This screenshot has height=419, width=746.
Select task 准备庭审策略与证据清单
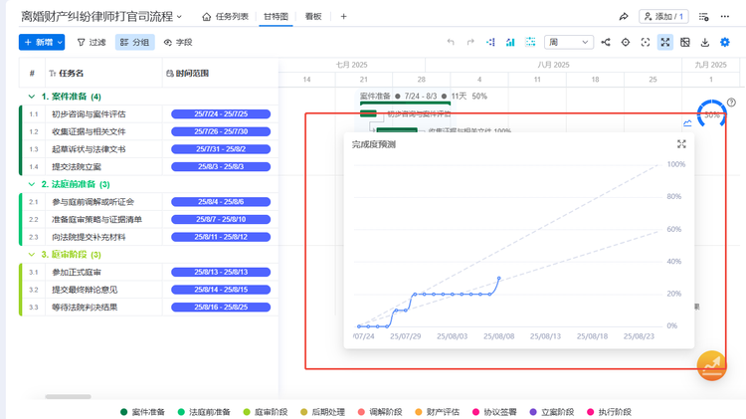96,220
